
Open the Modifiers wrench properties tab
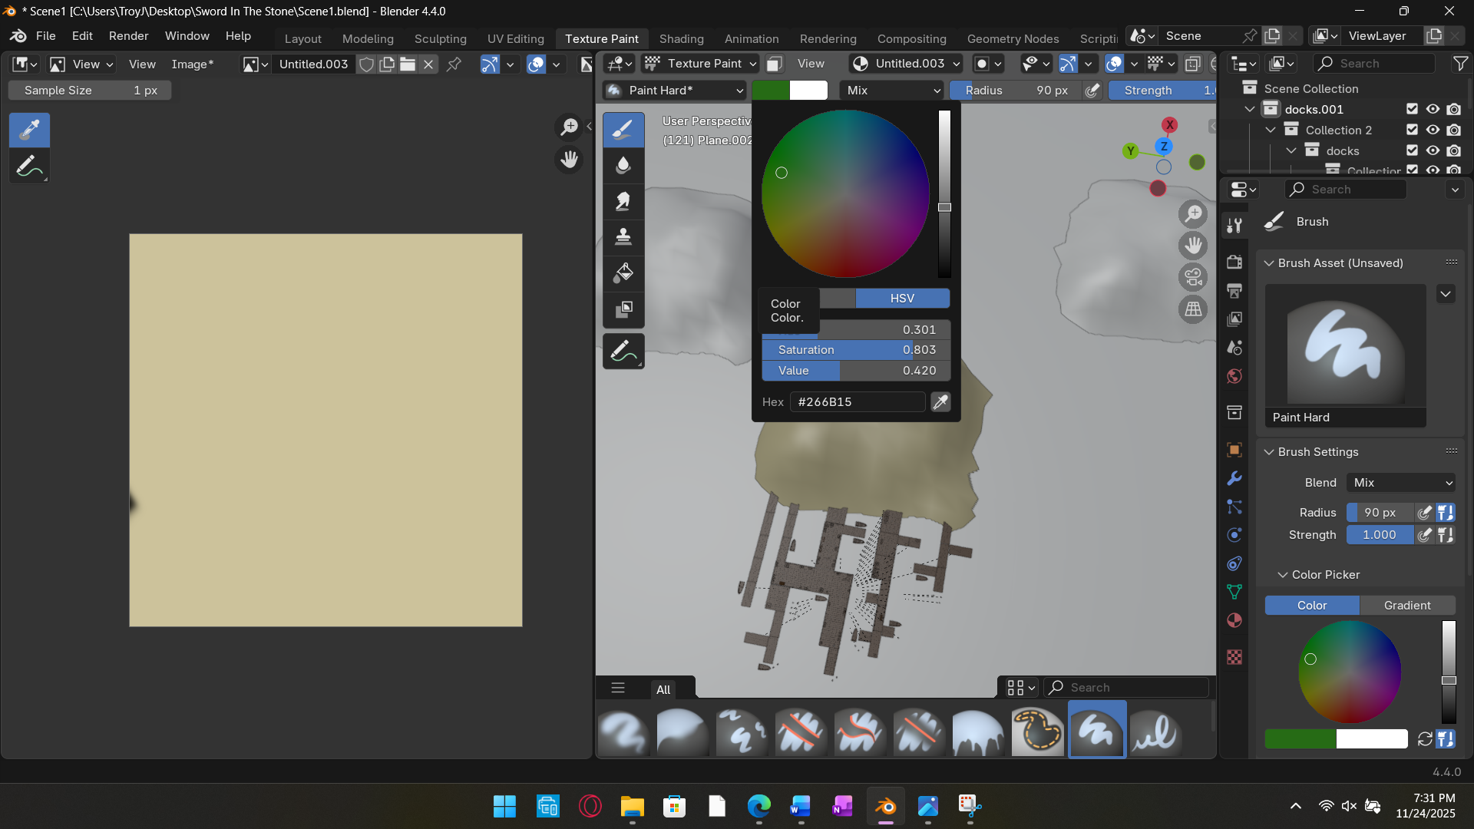pyautogui.click(x=1234, y=478)
